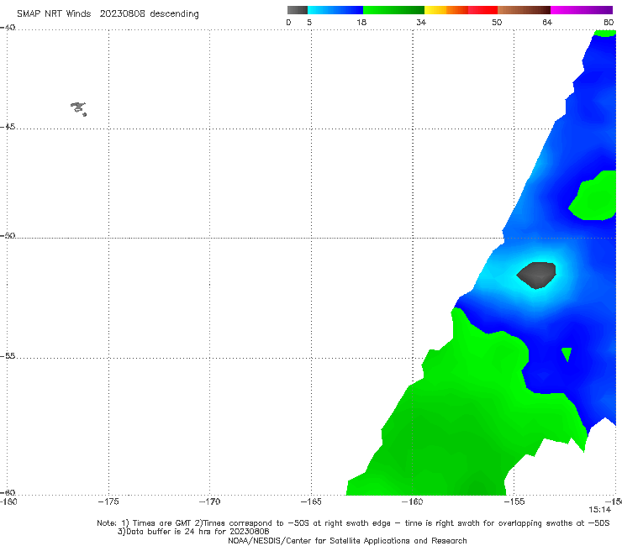
Task: Click the 'Data buffer is 24 hrs' note line
Action: [x=193, y=532]
